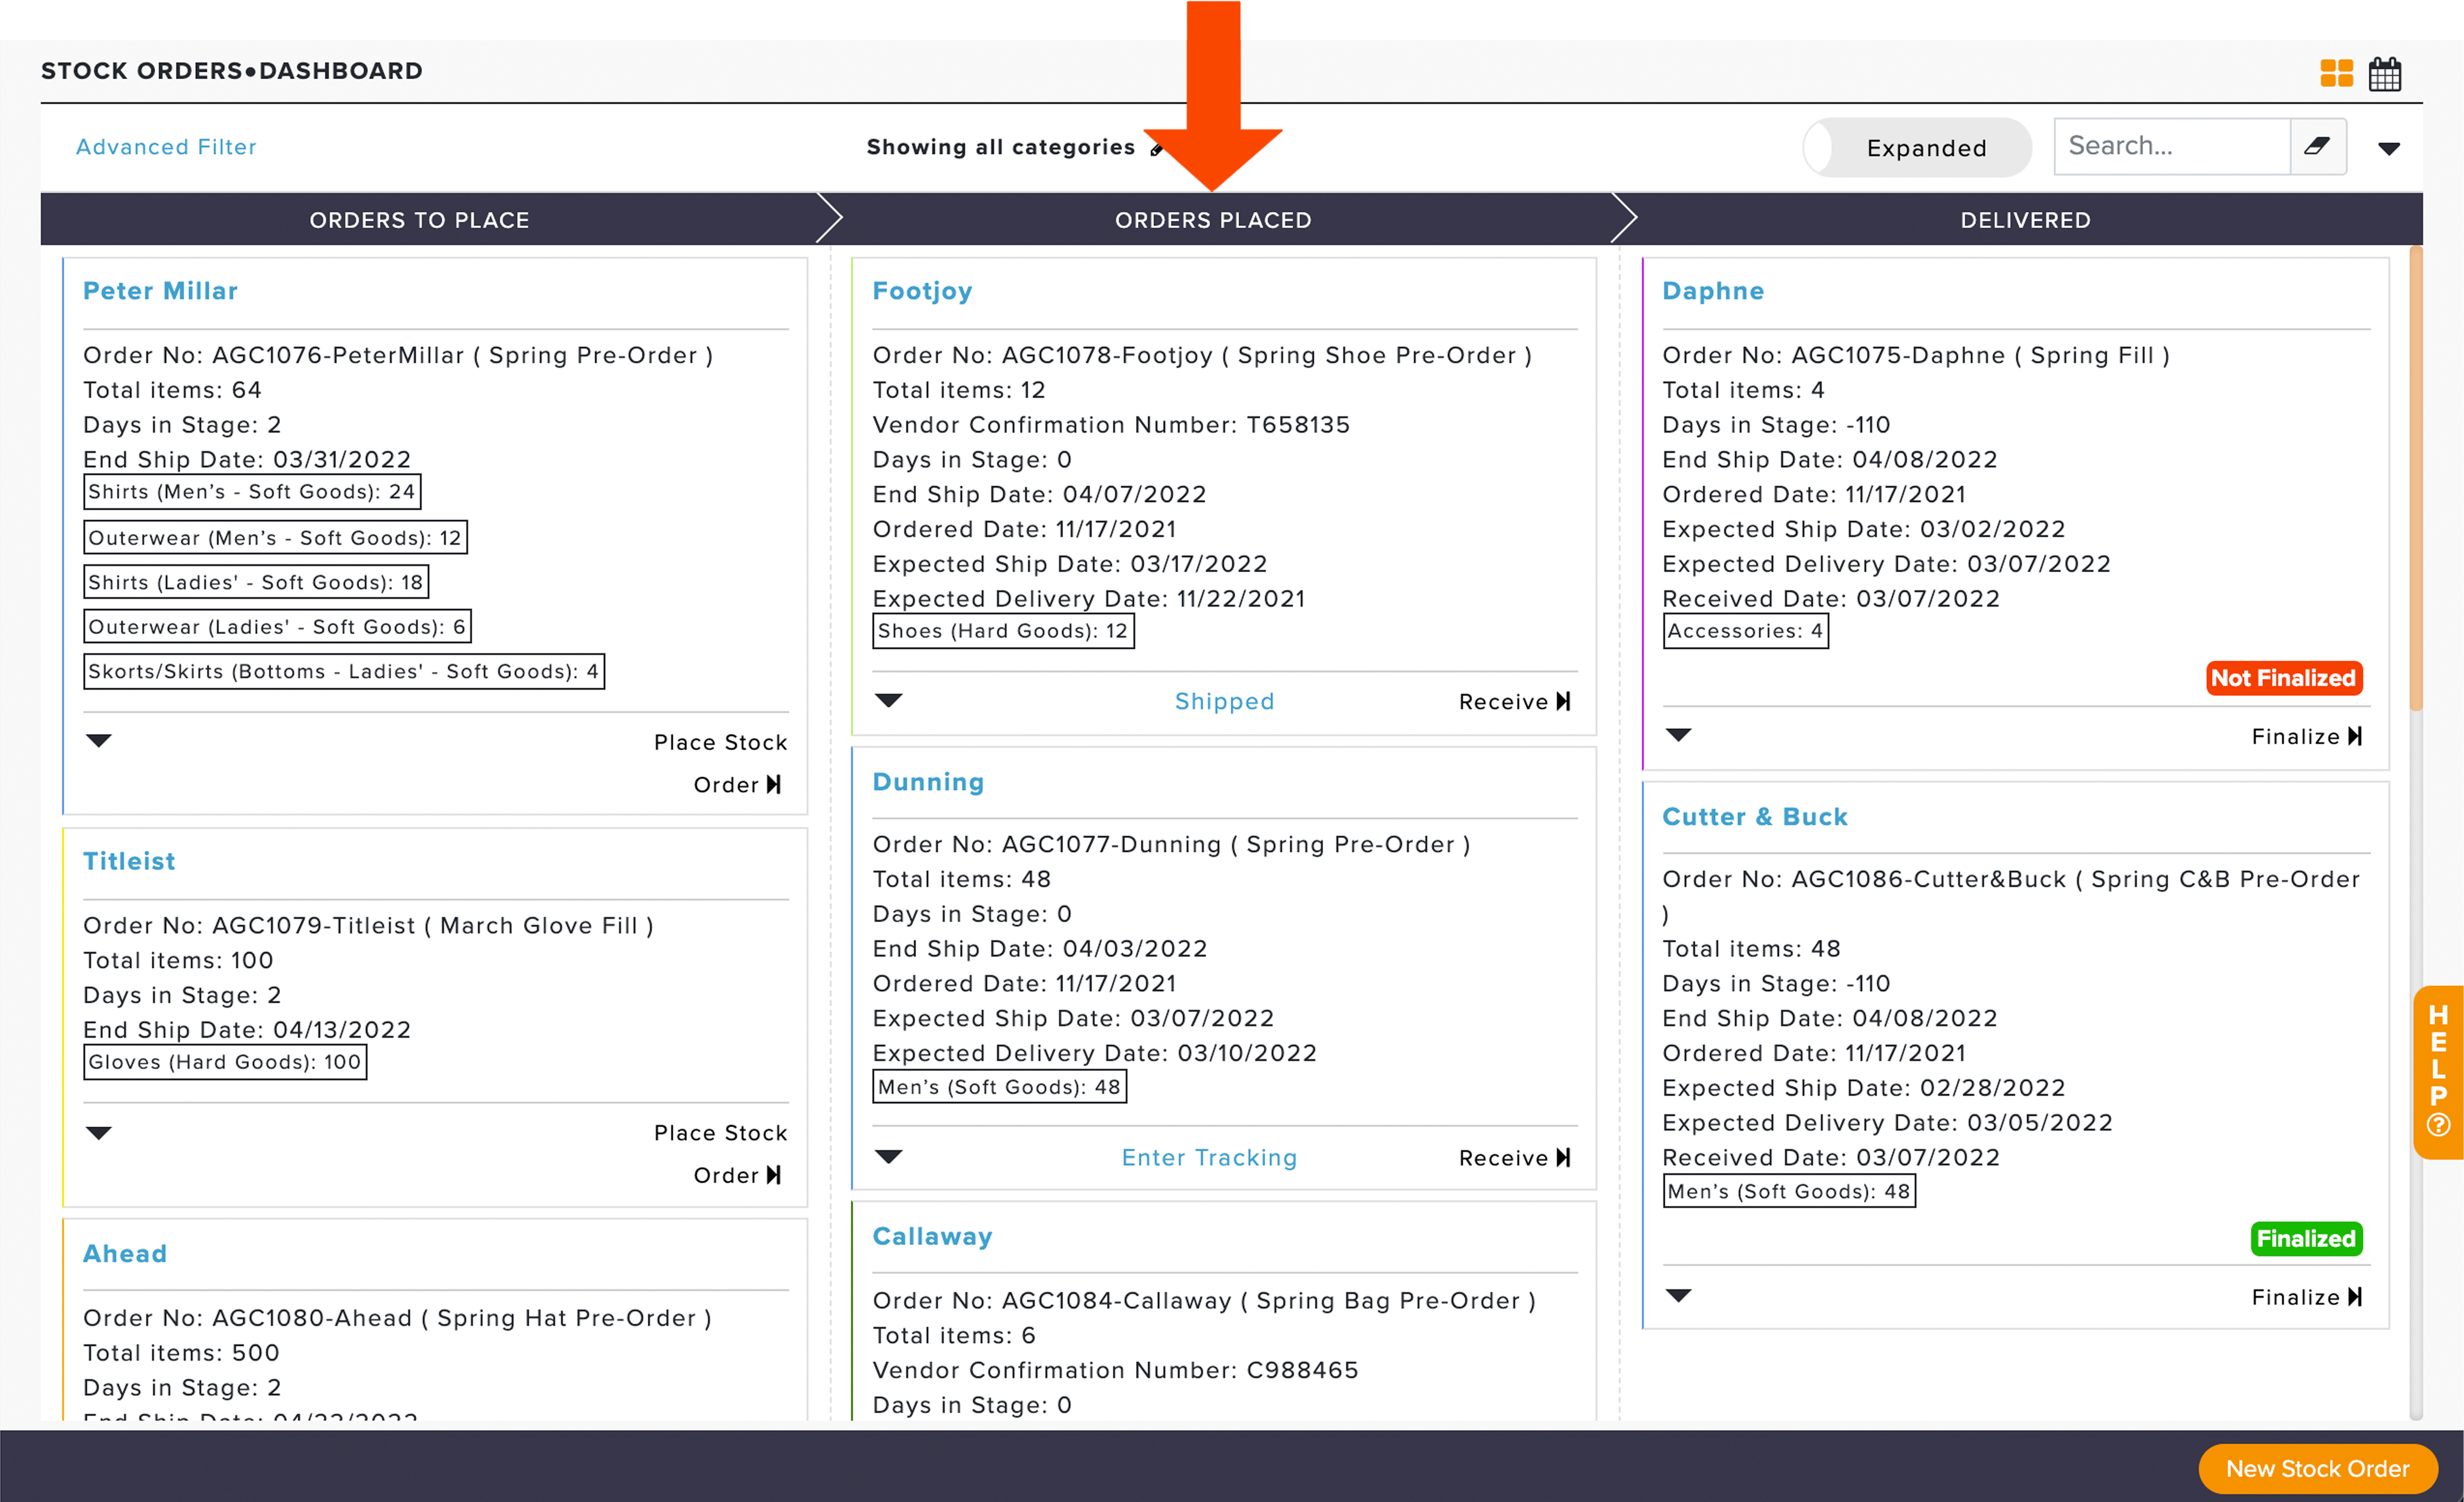The width and height of the screenshot is (2464, 1502).
Task: Select the Outerwear (Ladies' - Soft Goods): 6 tag
Action: [x=277, y=626]
